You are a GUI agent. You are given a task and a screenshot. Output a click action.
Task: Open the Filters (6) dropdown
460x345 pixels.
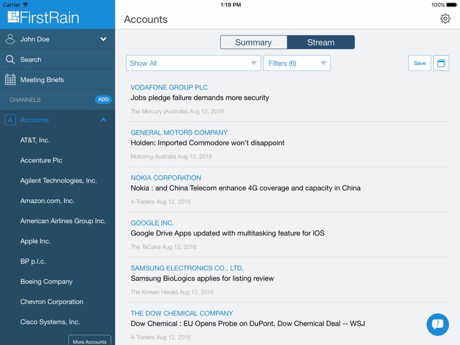[297, 63]
